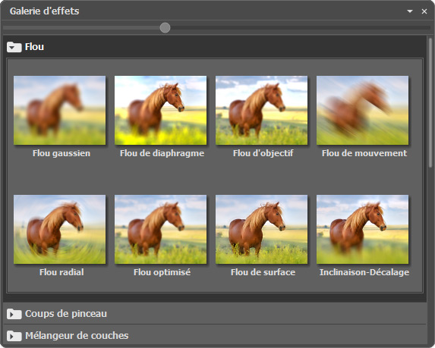The height and width of the screenshot is (348, 435).
Task: Click the Coups de pinceau label
Action: (66, 314)
